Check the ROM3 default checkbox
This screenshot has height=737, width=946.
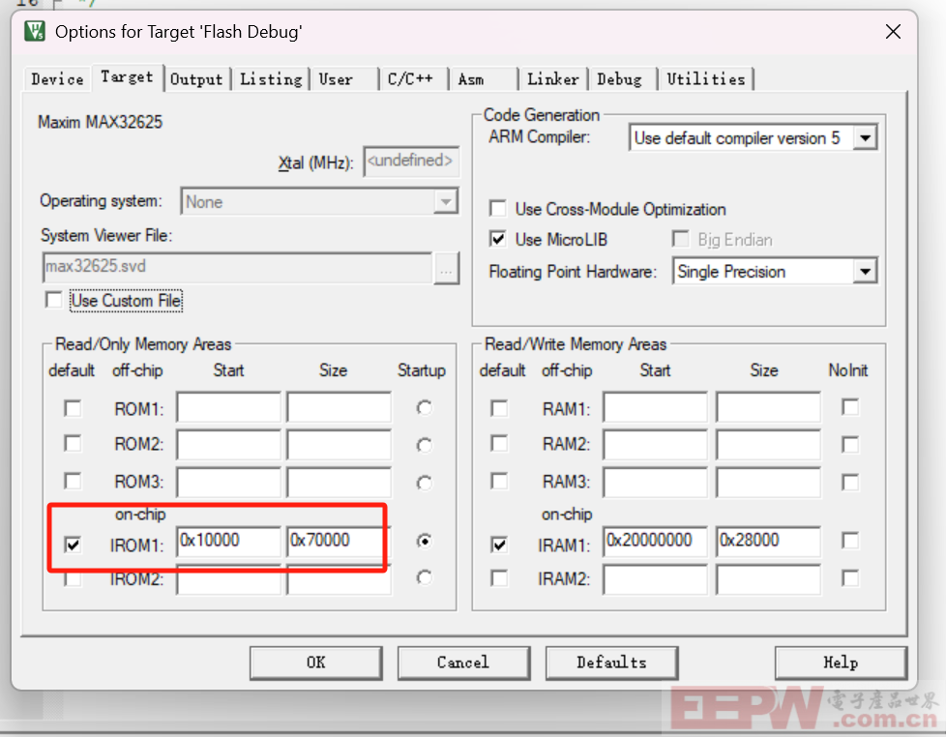pyautogui.click(x=73, y=482)
